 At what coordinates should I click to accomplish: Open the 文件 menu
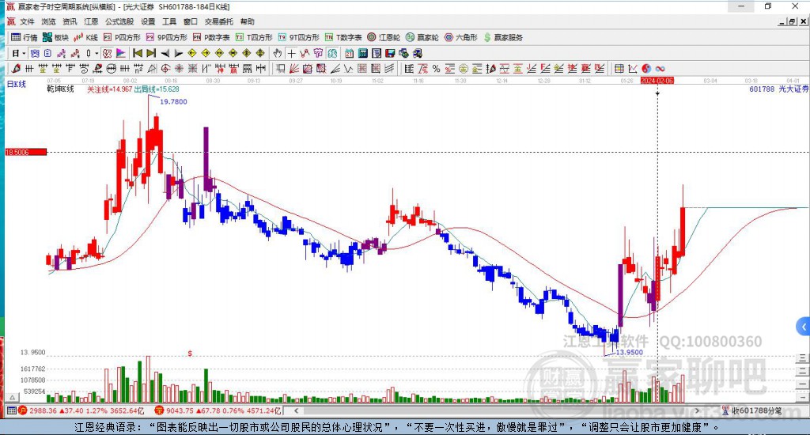(27, 21)
